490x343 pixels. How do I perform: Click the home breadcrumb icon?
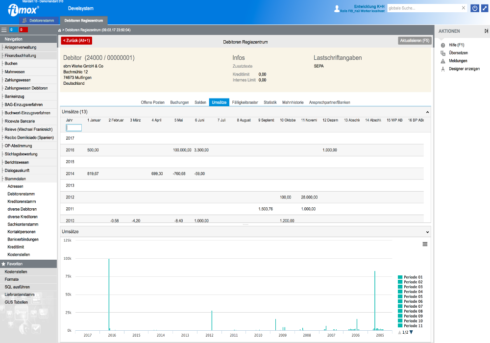click(x=60, y=30)
